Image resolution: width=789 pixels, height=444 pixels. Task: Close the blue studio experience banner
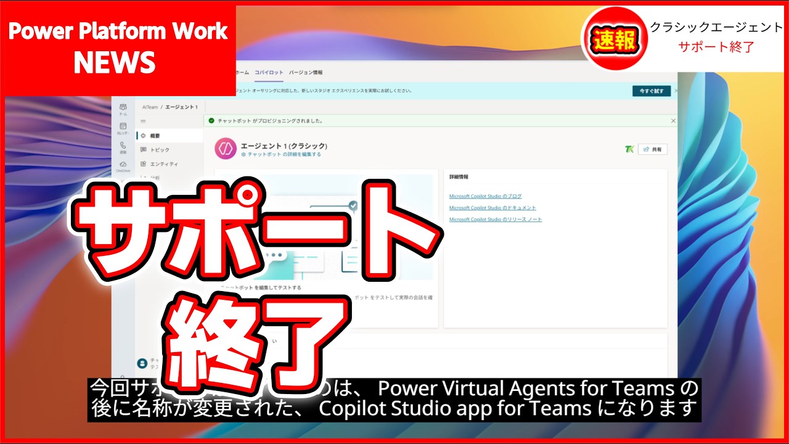[676, 91]
